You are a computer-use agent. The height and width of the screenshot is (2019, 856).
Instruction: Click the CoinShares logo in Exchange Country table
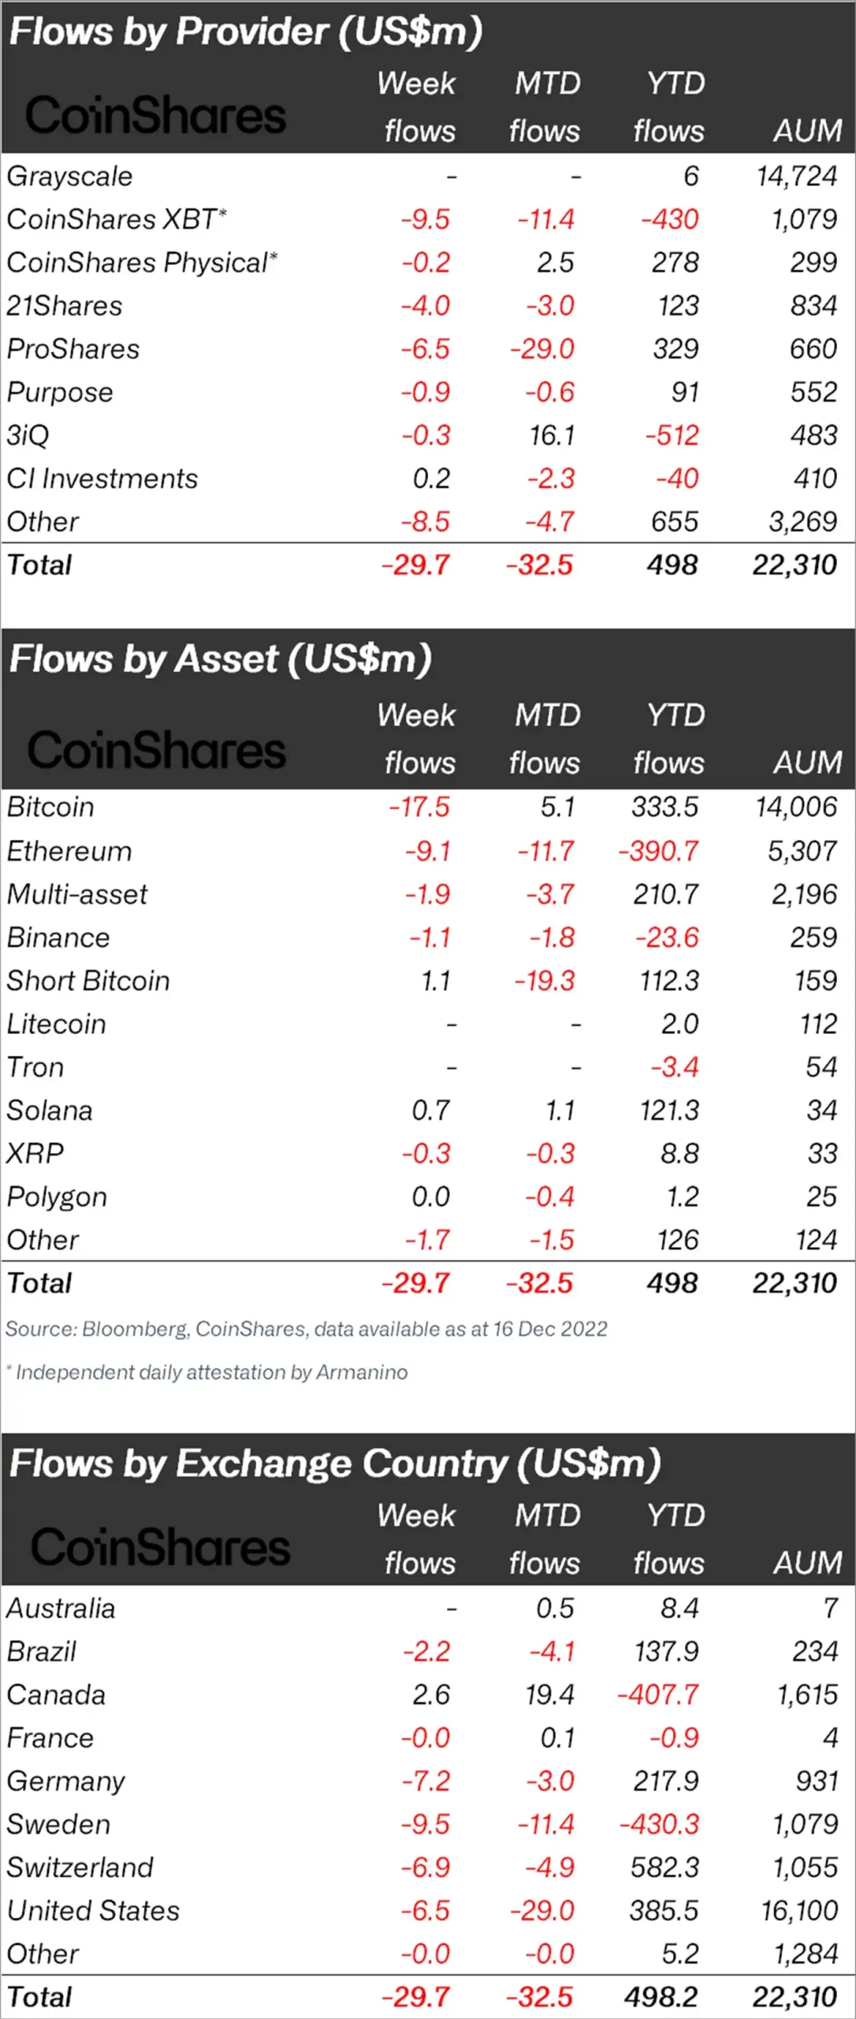pos(160,1547)
